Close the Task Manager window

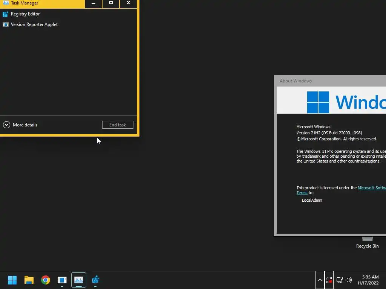128,3
